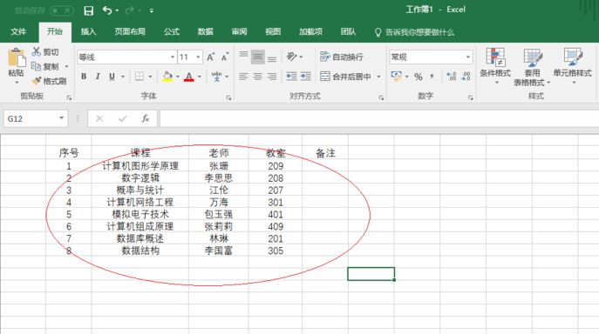Increase font size with the larger A
This screenshot has width=599, height=334.
coord(210,57)
